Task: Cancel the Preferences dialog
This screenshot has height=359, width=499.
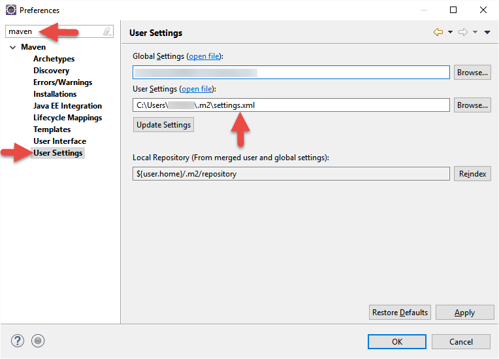Action: point(461,342)
